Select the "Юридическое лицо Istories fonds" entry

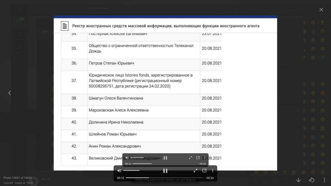[141, 81]
